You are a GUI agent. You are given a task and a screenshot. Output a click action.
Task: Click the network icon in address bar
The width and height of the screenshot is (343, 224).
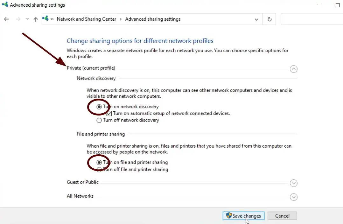(45, 19)
